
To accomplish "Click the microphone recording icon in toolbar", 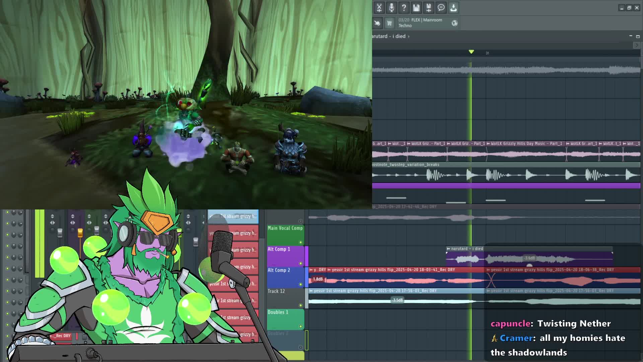I will tap(391, 7).
